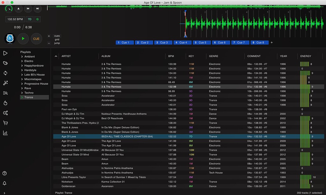Click the magic wand auto-mix icon

(5, 83)
